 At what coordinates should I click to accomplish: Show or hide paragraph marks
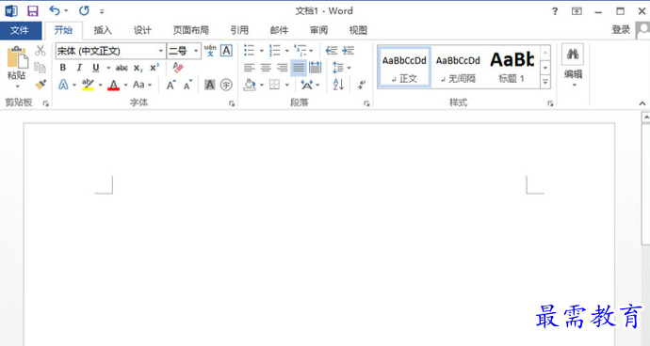362,85
